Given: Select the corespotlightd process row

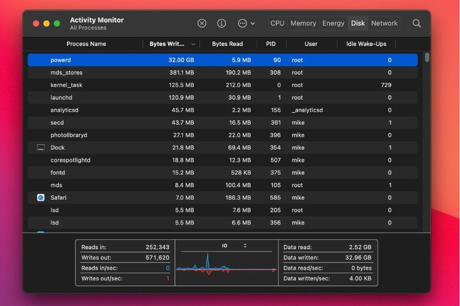Looking at the screenshot, I should (x=223, y=160).
